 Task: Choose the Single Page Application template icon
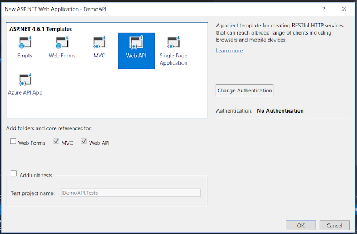[173, 42]
